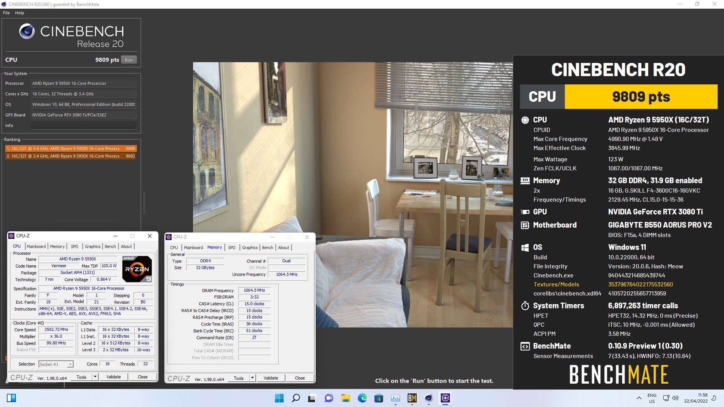Screen dimensions: 724x407
Task: Click the GPU card icon in BenchMate panel
Action: pyautogui.click(x=525, y=212)
